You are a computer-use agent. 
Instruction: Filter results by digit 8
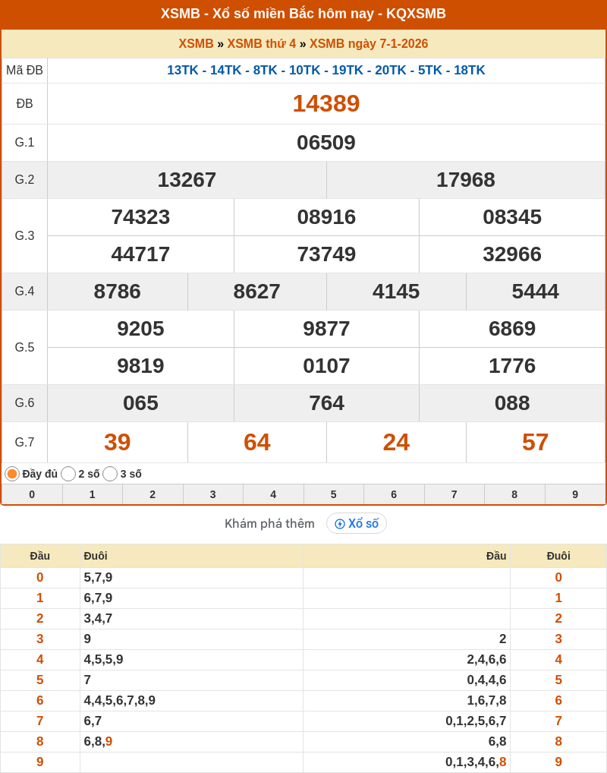pos(514,494)
